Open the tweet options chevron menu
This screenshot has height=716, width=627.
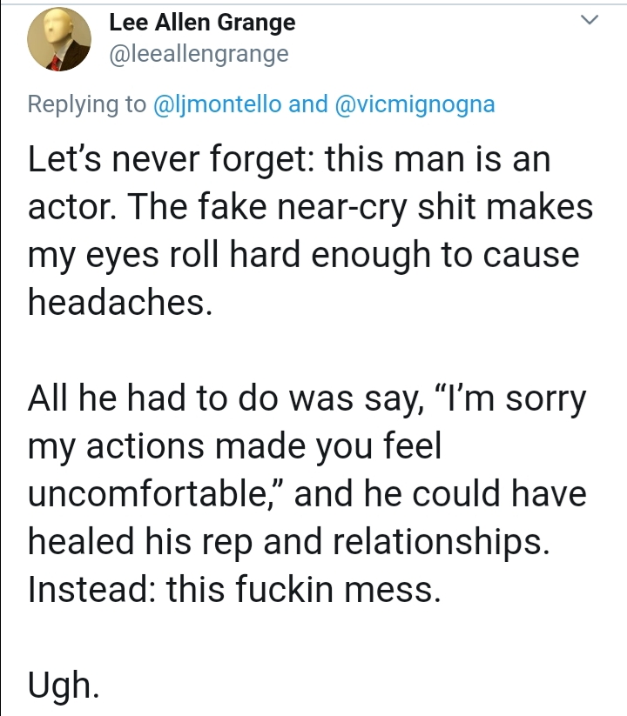(x=589, y=20)
